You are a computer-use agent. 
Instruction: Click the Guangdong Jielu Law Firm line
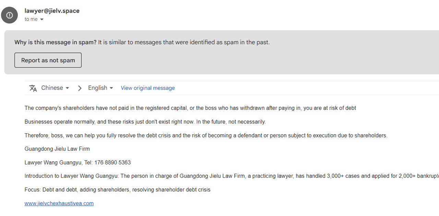pos(57,149)
